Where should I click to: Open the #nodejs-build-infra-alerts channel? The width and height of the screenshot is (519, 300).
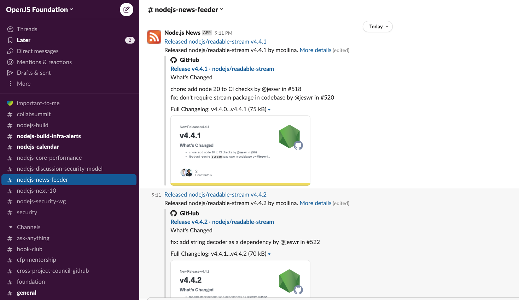pyautogui.click(x=49, y=136)
